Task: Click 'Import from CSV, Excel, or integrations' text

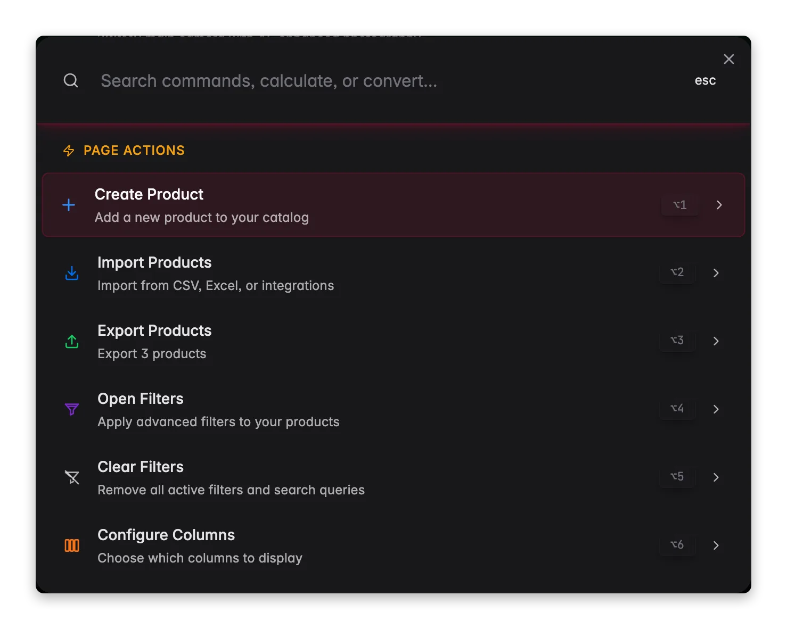Action: point(216,286)
